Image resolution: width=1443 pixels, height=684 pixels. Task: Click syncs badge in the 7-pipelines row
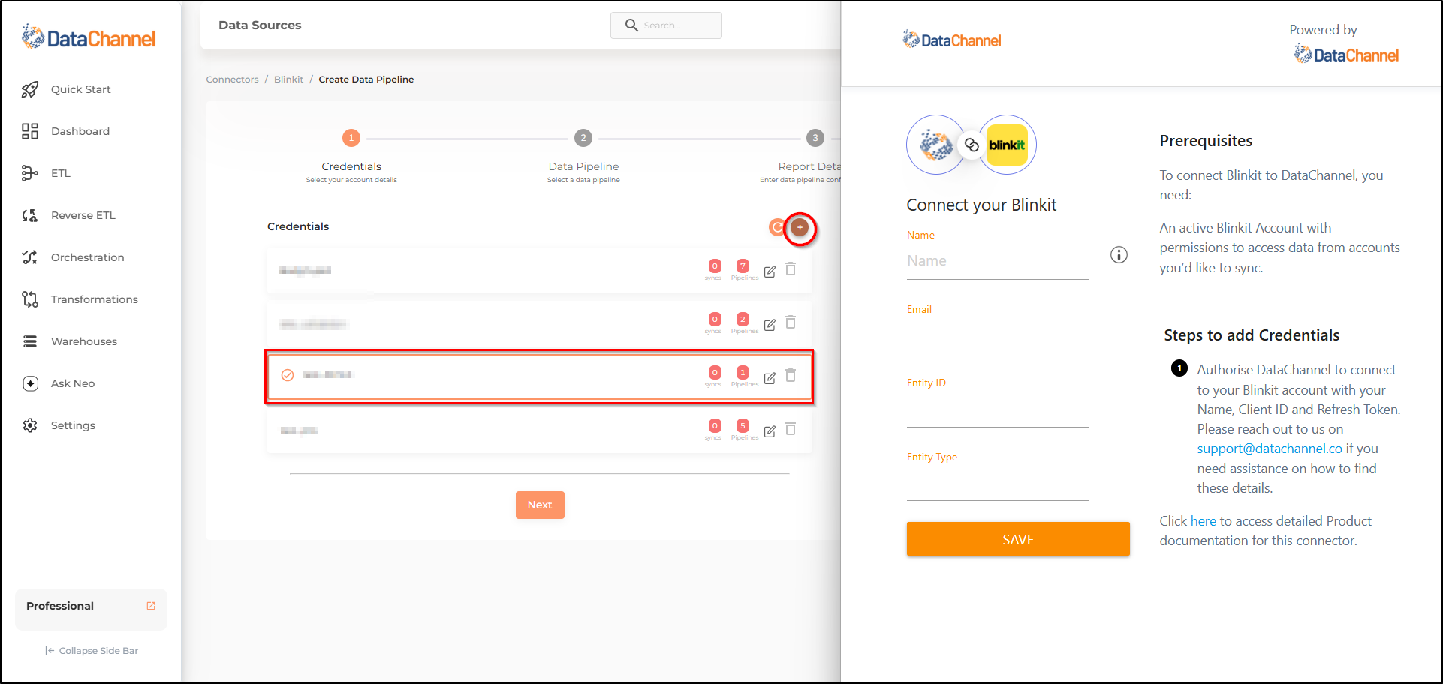pyautogui.click(x=715, y=266)
